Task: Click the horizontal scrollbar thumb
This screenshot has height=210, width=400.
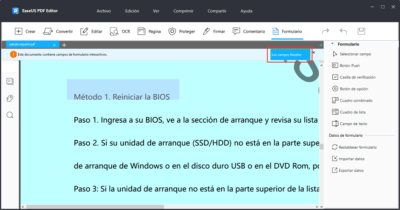Action: (95, 207)
